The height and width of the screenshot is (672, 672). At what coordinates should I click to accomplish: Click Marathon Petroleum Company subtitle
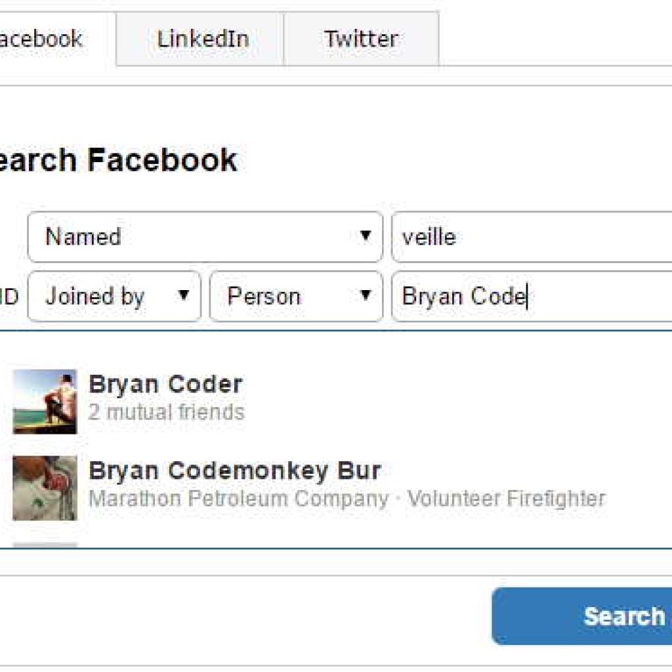tap(239, 499)
